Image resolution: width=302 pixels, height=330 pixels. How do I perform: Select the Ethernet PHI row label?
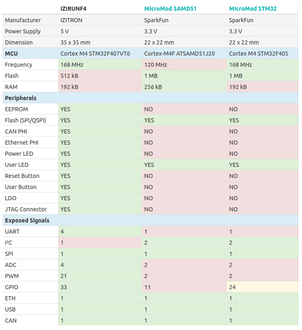pyautogui.click(x=22, y=143)
